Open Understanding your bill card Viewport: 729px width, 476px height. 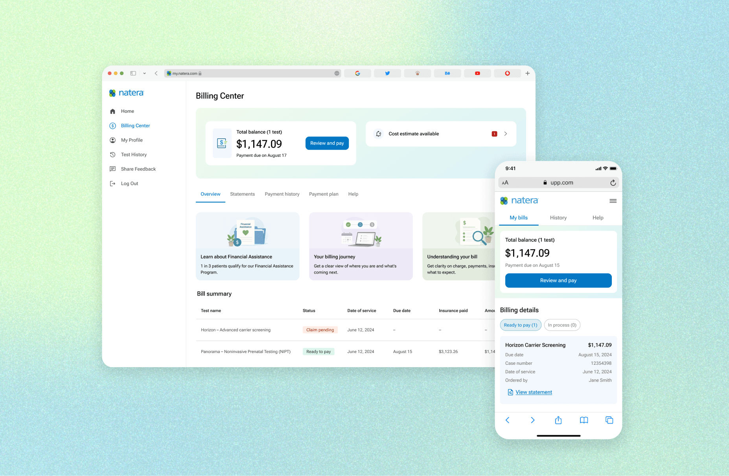(458, 246)
